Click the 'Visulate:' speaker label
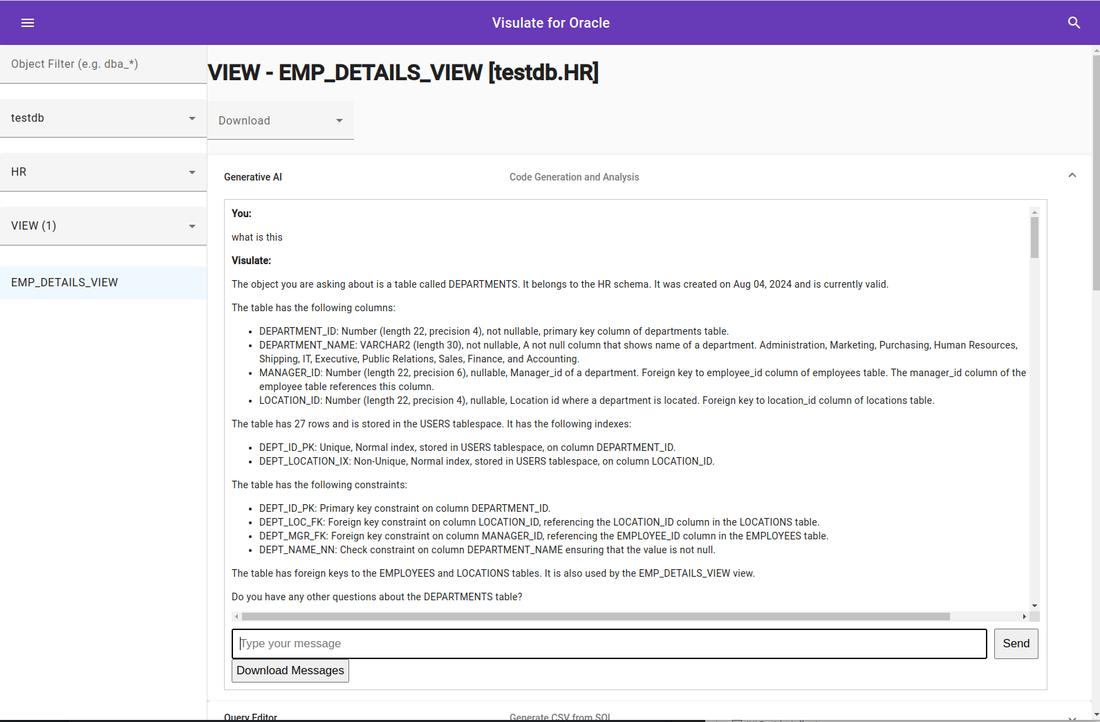The width and height of the screenshot is (1100, 722). (x=251, y=261)
